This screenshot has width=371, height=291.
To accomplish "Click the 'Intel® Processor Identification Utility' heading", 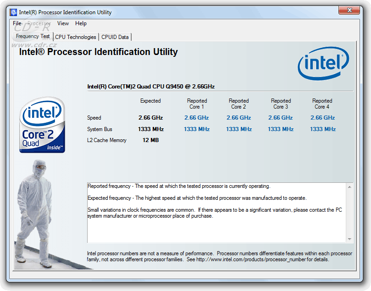I will point(99,52).
